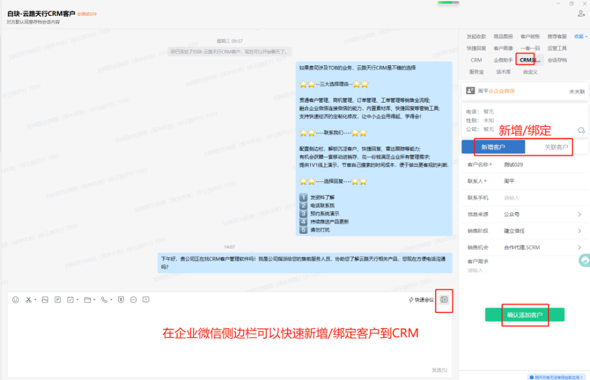The height and width of the screenshot is (380, 590).
Task: Open 话术库 sidebar tab
Action: point(503,72)
